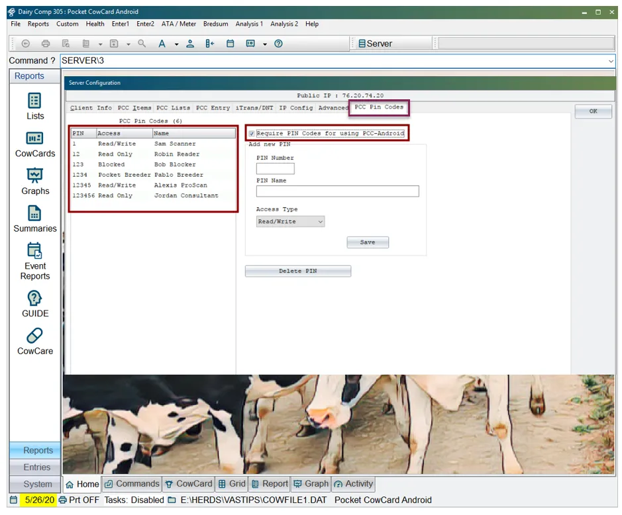This screenshot has width=622, height=515.
Task: Click the PIN Name input field
Action: [x=338, y=191]
